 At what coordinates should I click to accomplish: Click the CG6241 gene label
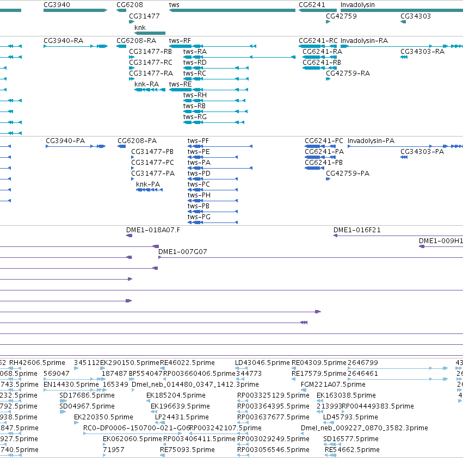click(x=312, y=5)
